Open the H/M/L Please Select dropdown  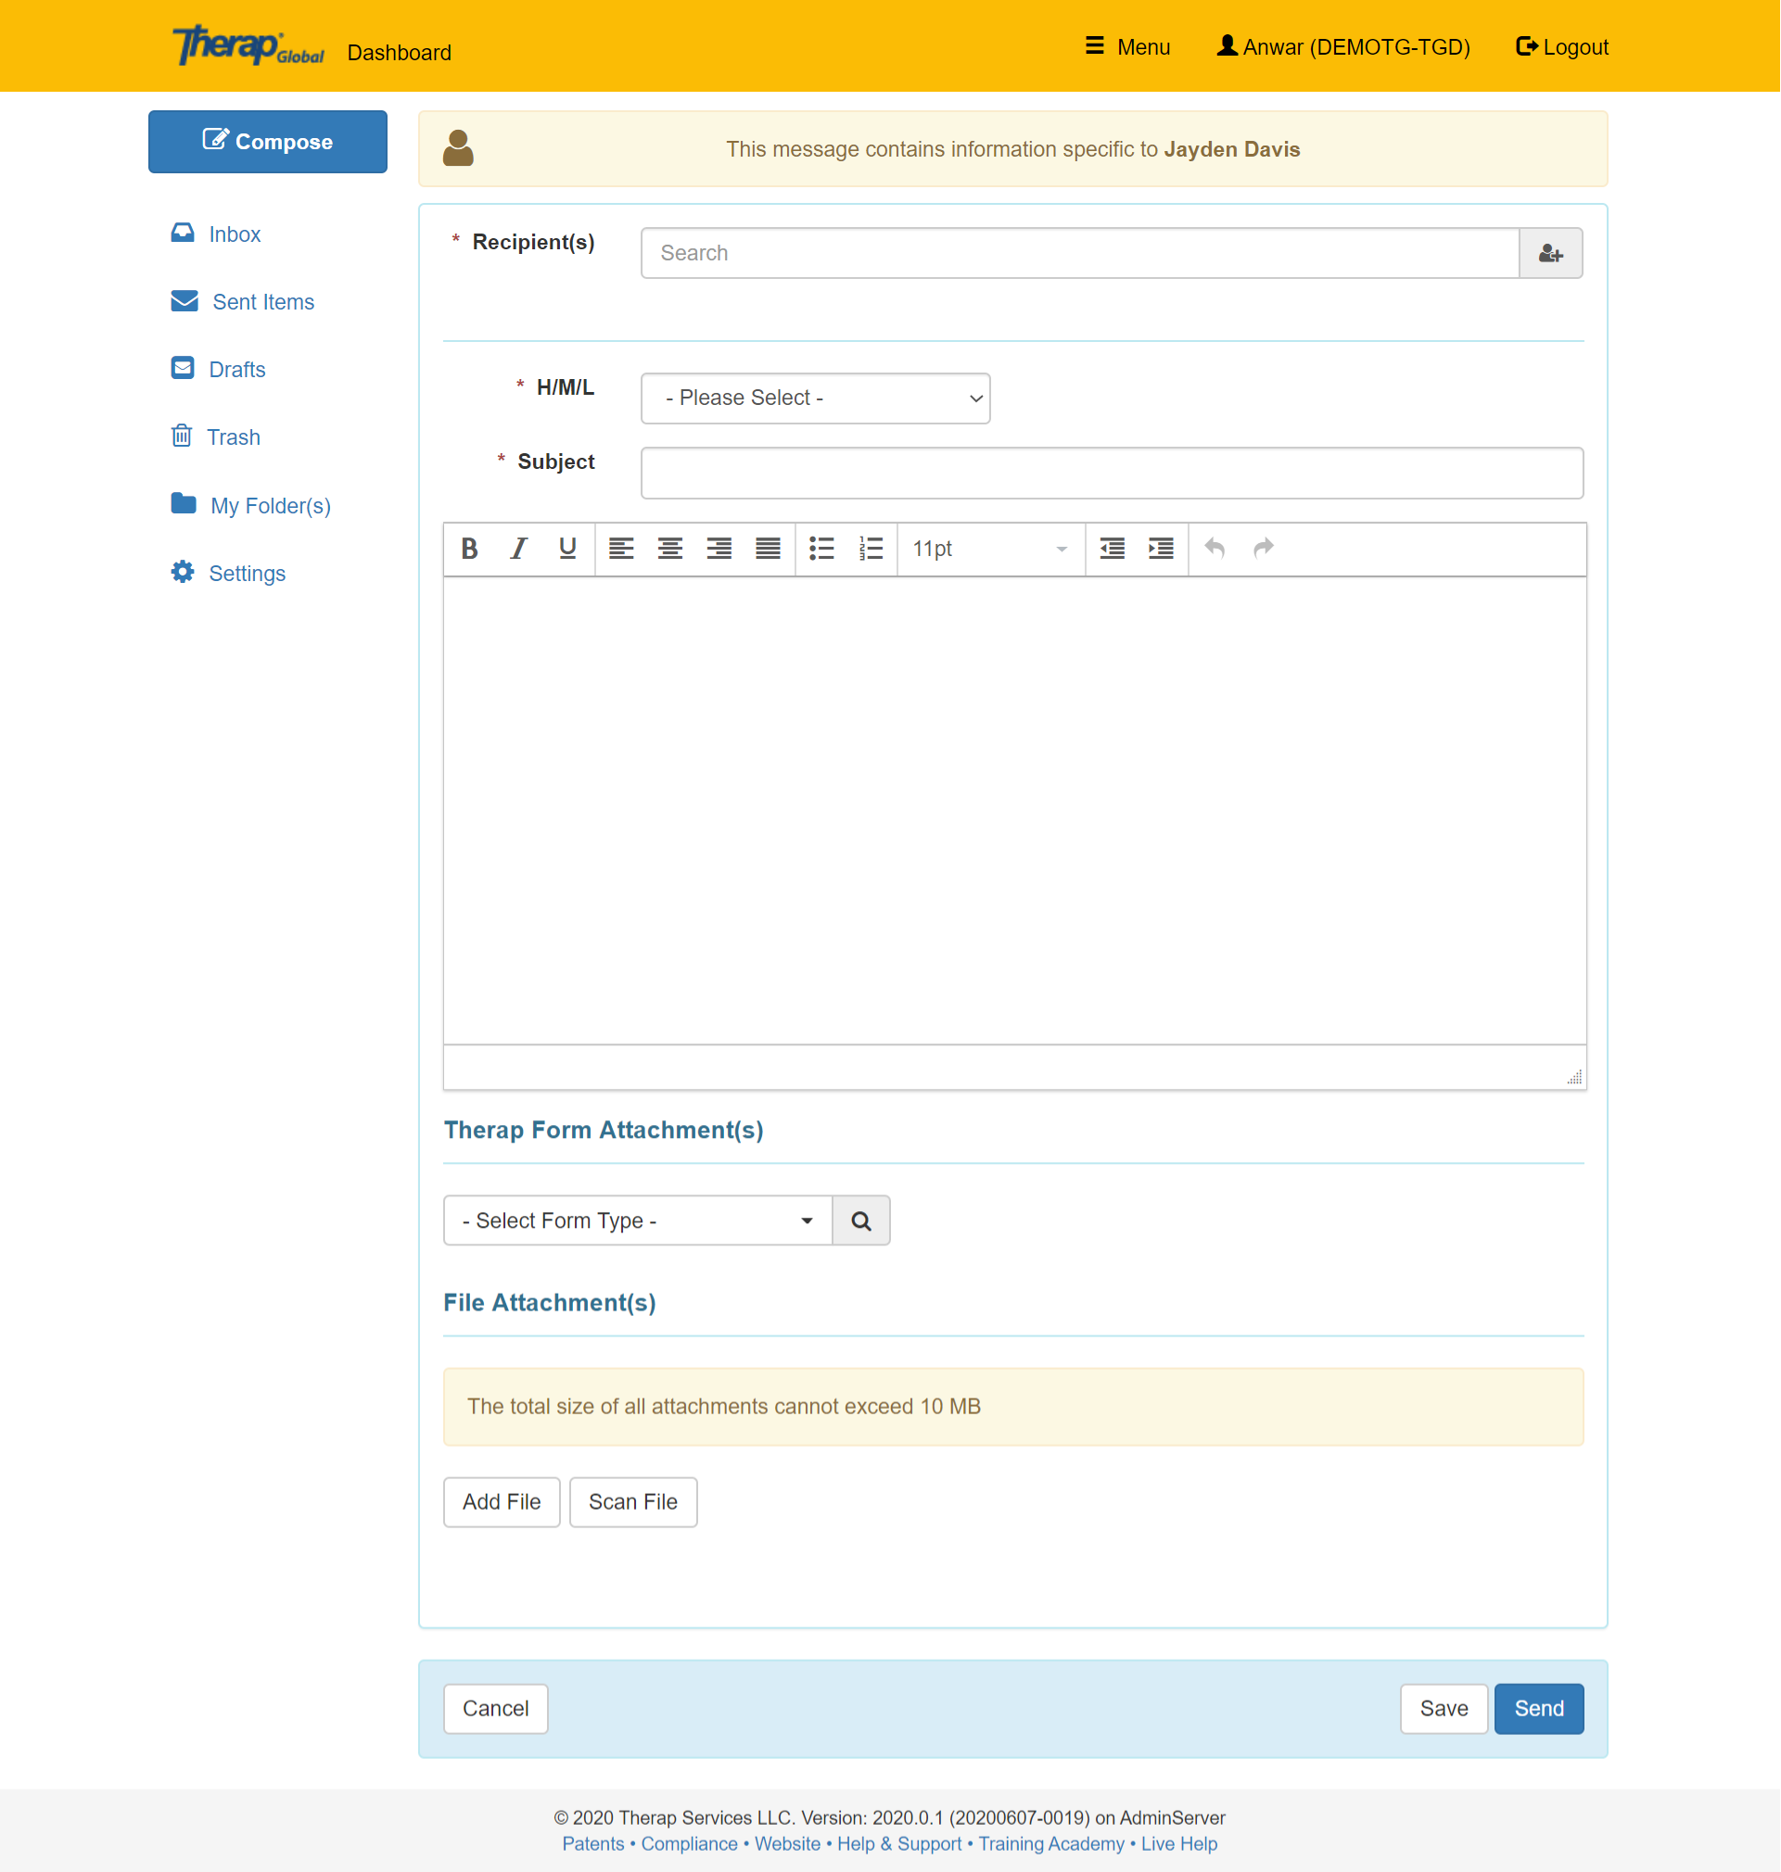[816, 398]
